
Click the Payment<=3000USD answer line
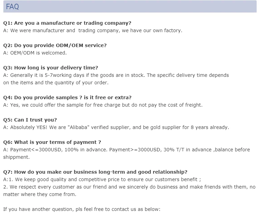click(126, 150)
